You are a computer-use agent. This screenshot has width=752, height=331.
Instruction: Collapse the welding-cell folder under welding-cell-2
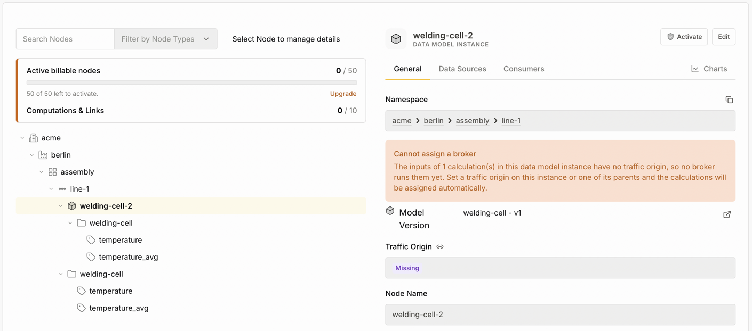coord(70,223)
